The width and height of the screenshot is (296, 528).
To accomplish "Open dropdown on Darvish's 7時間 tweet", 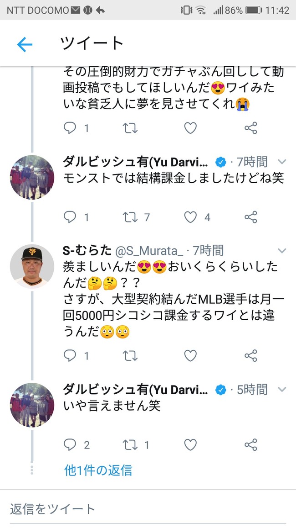I will coord(282,162).
